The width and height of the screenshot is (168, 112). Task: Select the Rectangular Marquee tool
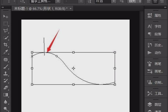tap(6, 24)
